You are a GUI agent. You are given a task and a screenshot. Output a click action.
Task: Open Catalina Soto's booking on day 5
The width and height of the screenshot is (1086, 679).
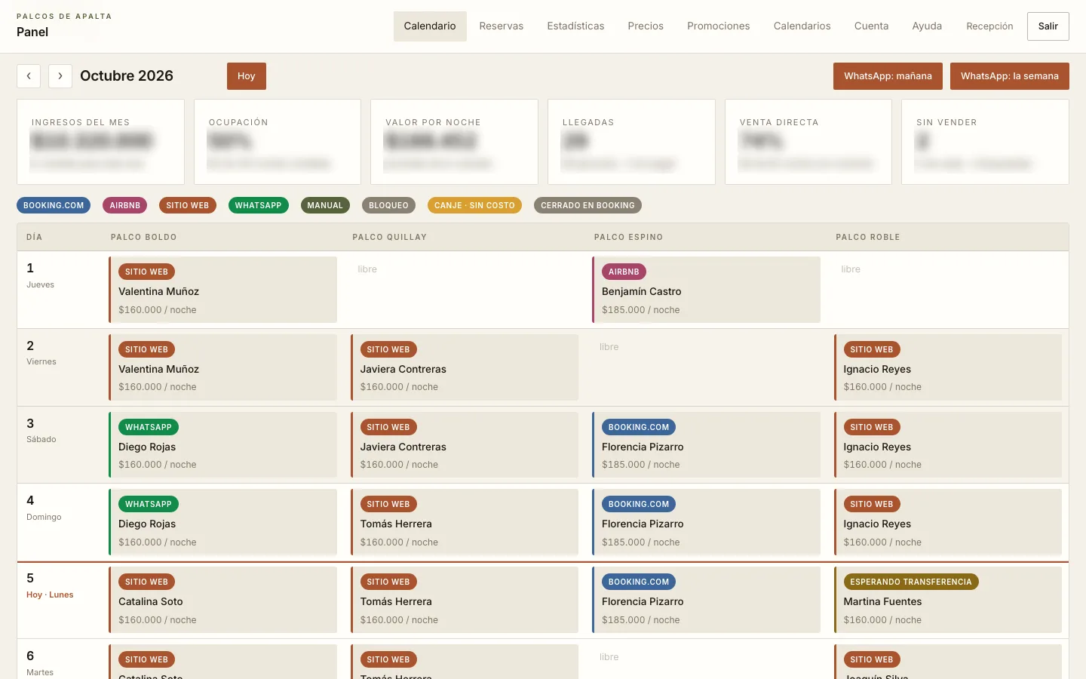click(x=222, y=600)
